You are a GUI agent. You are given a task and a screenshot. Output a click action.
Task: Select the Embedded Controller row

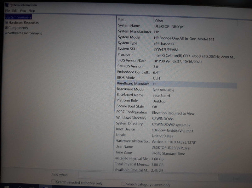coord(177,72)
